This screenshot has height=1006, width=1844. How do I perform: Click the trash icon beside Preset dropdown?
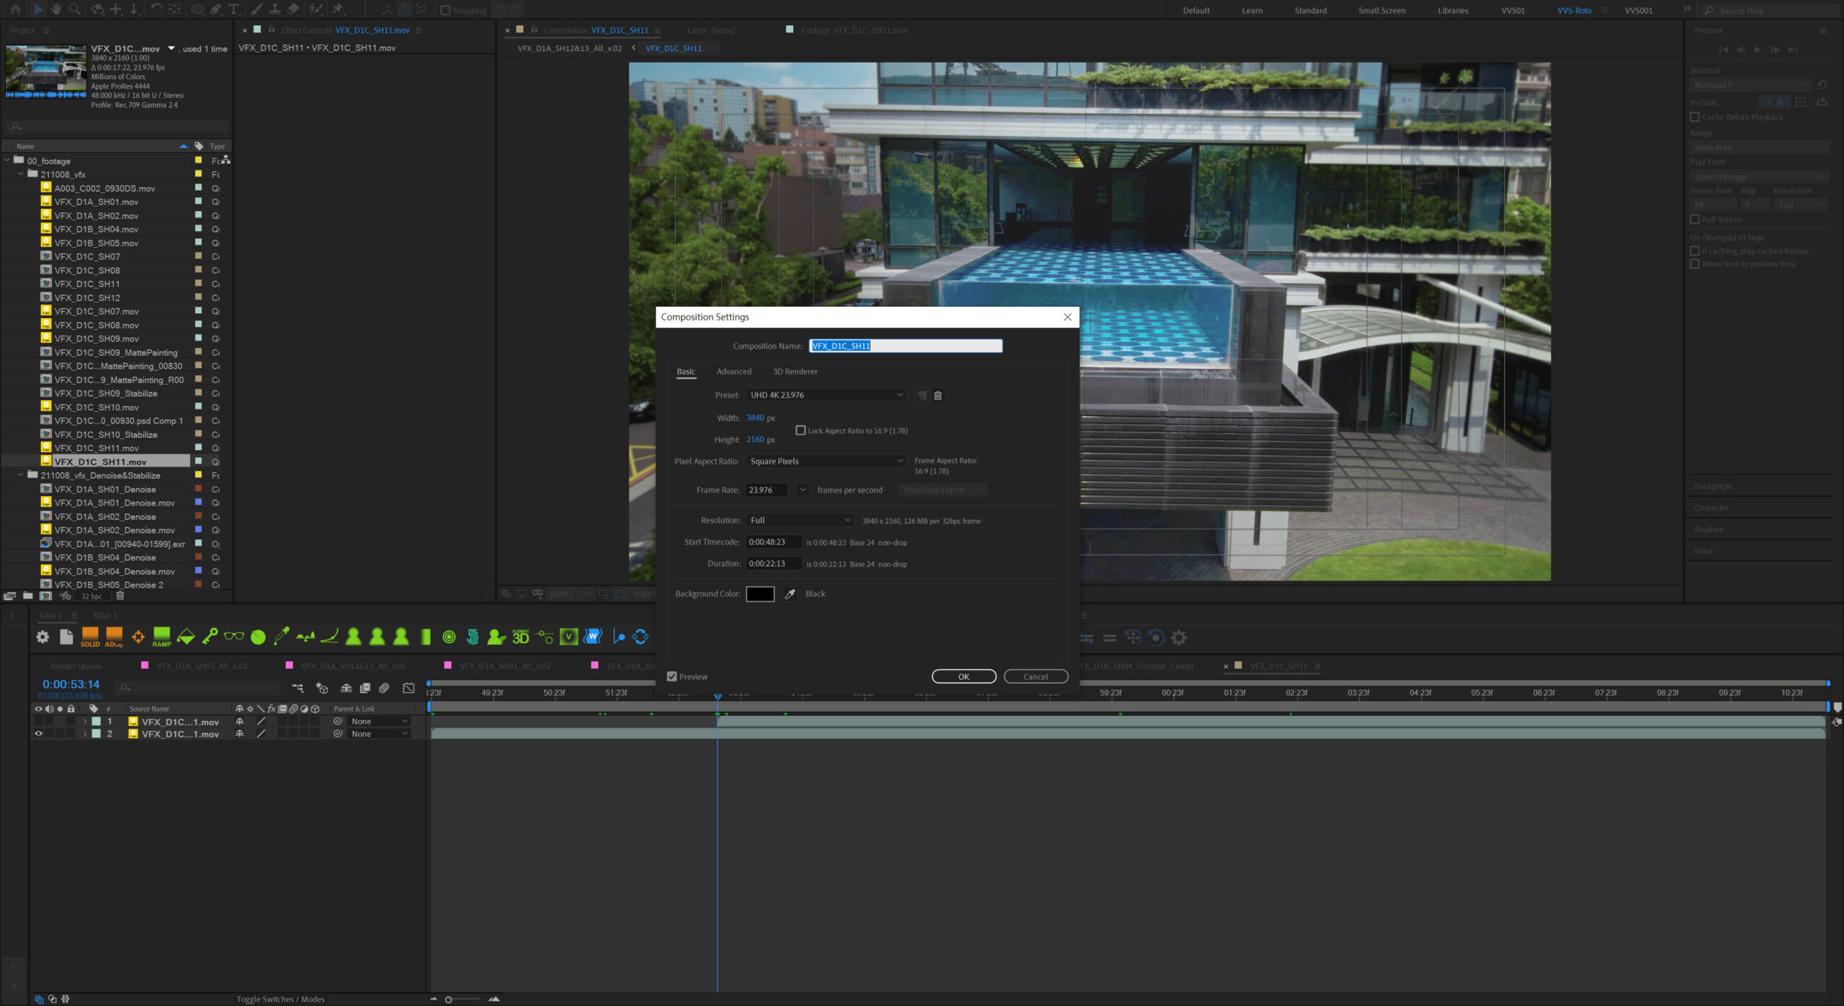(x=938, y=395)
